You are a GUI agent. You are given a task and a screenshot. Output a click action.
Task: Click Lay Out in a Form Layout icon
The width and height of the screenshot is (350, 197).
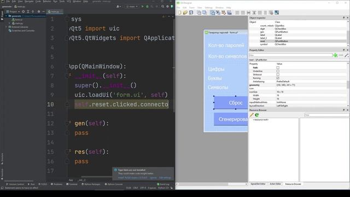[265, 13]
